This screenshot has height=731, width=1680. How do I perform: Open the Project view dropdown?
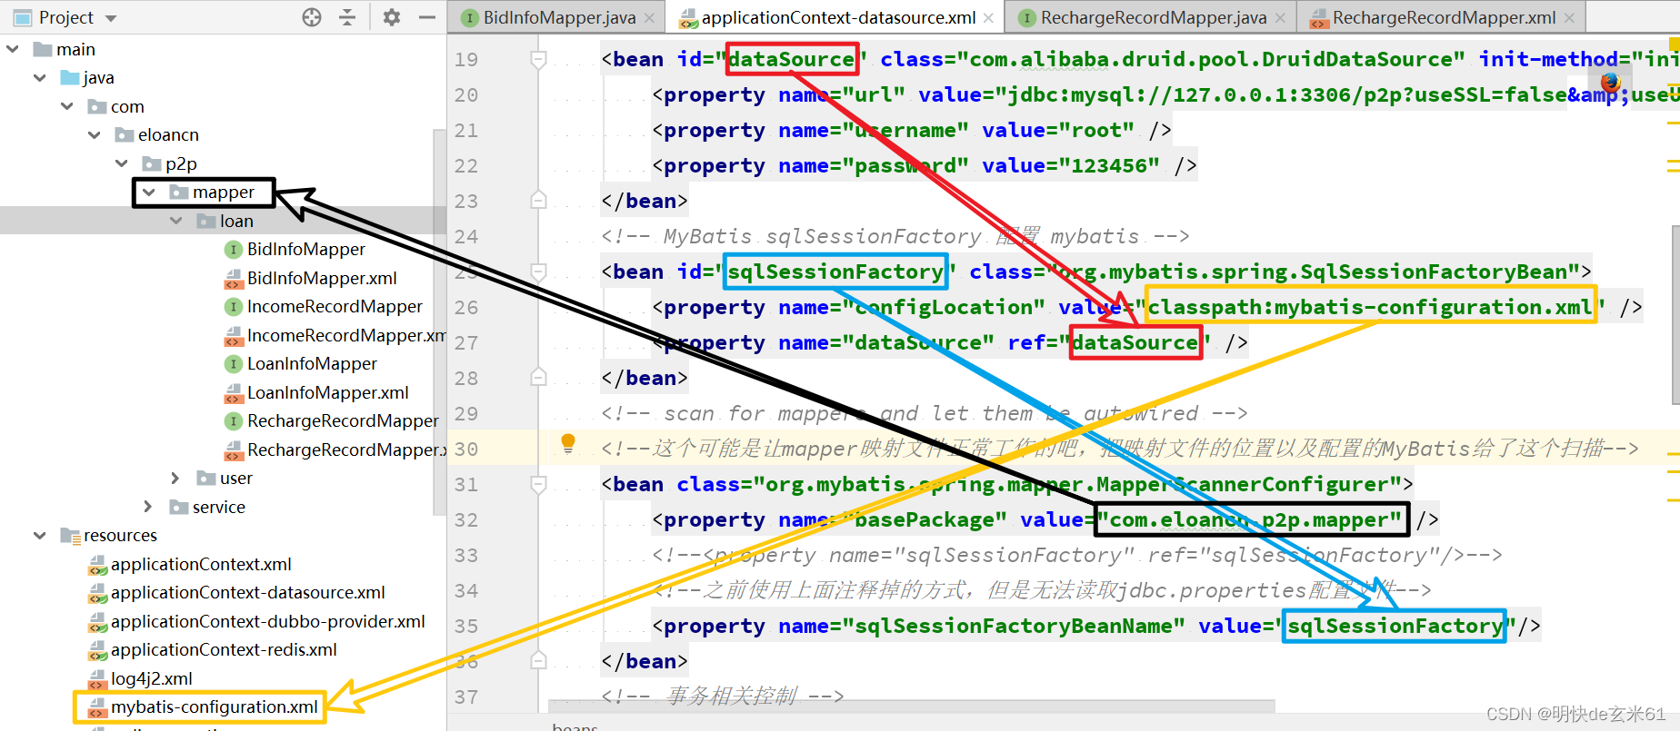pos(111,18)
